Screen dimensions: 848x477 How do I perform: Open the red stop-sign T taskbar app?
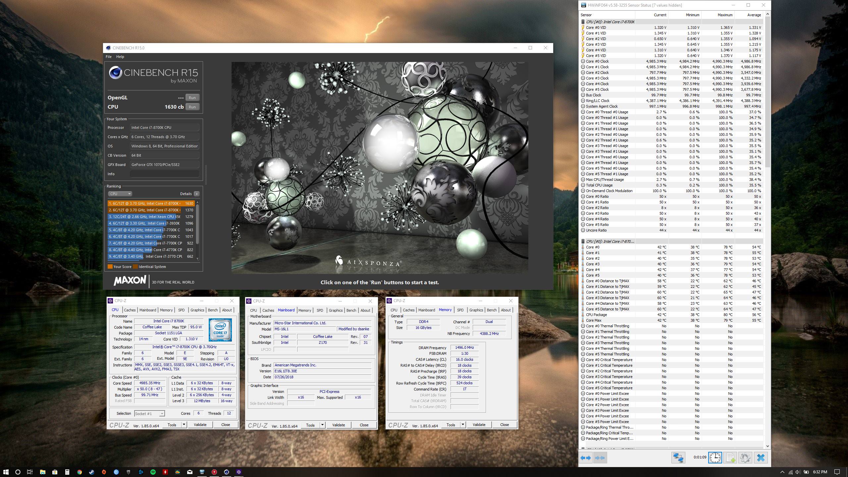[x=214, y=472]
